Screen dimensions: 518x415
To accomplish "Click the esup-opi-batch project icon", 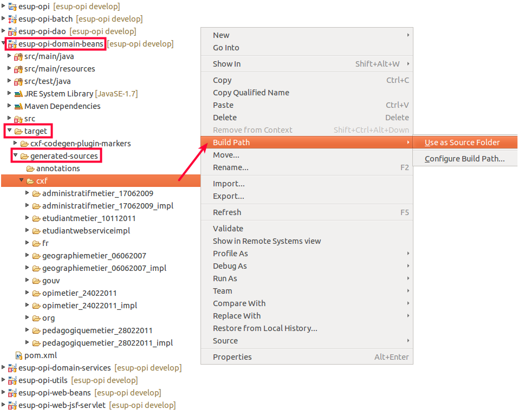I will (12, 19).
